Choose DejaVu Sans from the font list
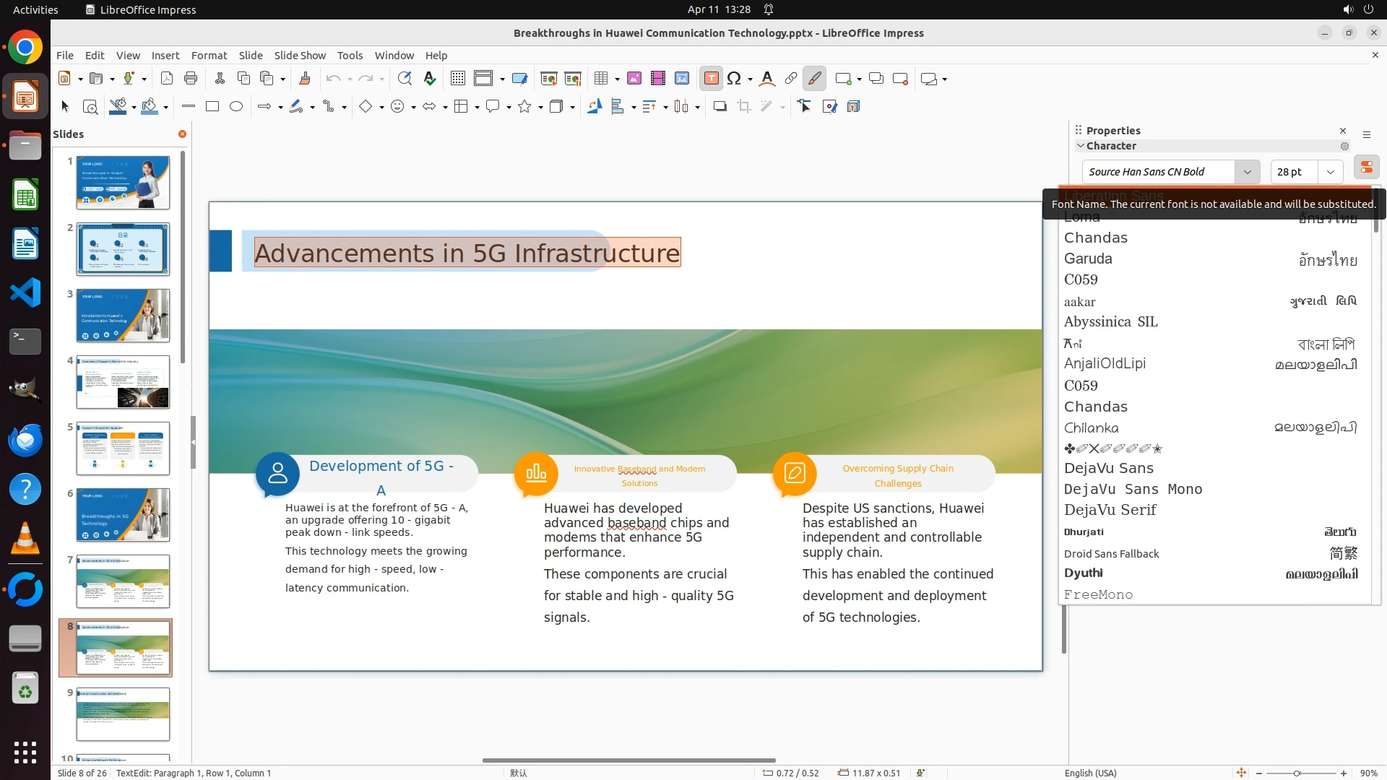The height and width of the screenshot is (780, 1387). point(1108,468)
